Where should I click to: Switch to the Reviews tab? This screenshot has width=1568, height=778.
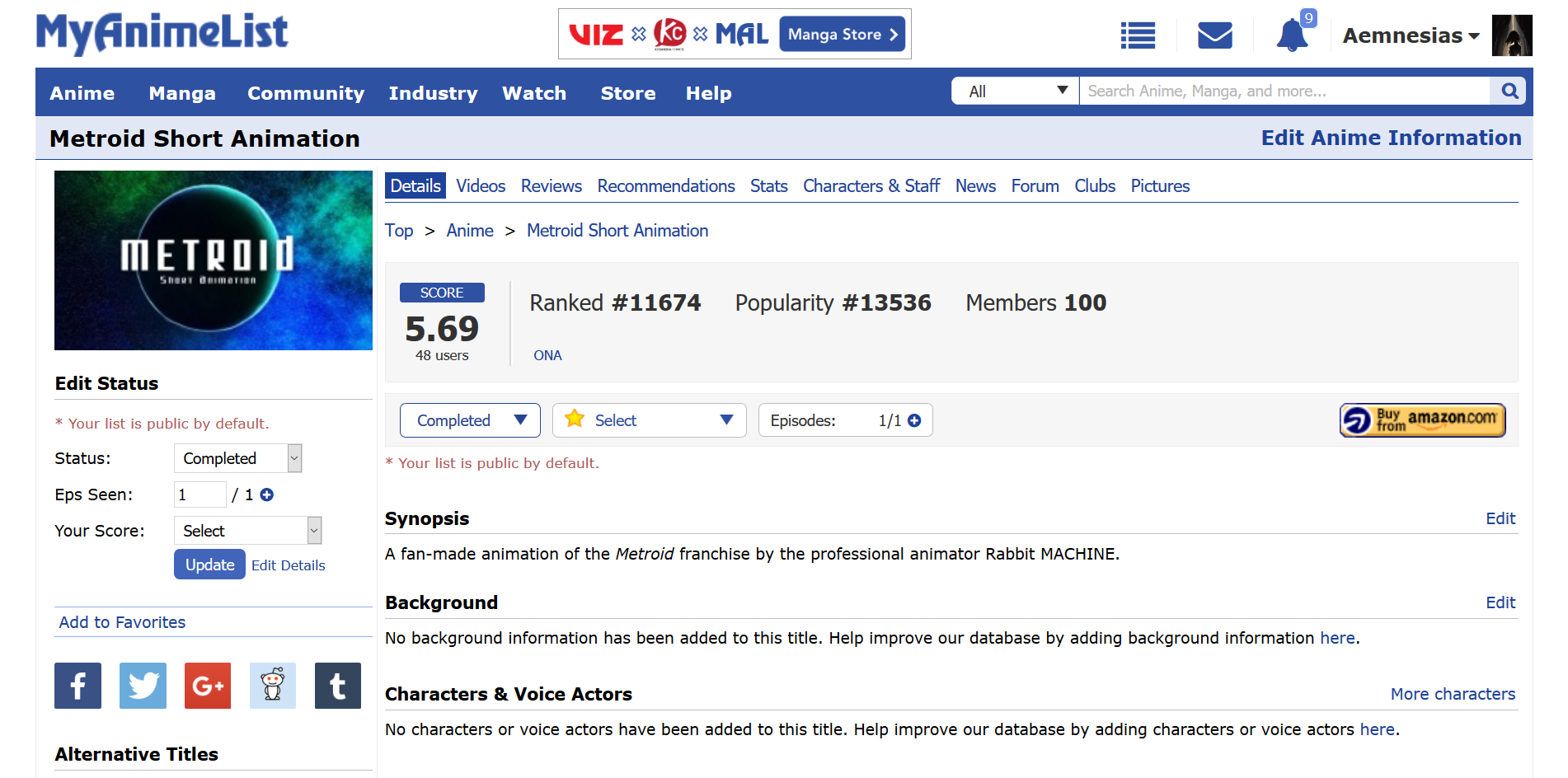(x=551, y=186)
